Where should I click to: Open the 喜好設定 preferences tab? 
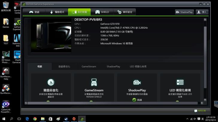125,12
